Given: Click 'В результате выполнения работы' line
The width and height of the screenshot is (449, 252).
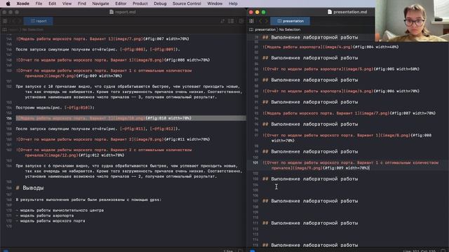Looking at the screenshot, I should (x=88, y=199).
